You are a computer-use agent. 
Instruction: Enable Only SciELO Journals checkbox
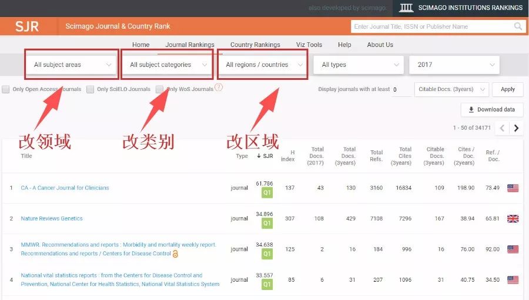pyautogui.click(x=90, y=89)
